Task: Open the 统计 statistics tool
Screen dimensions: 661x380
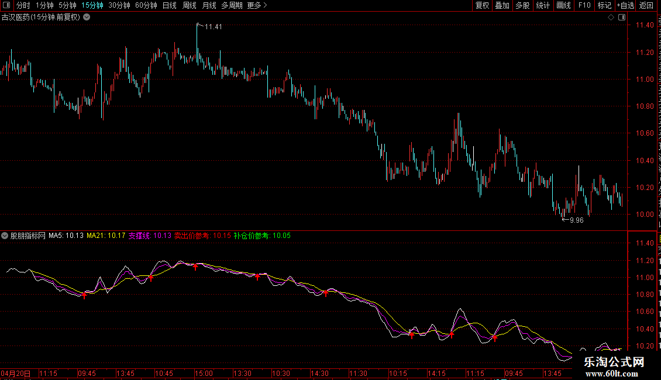Action: tap(543, 5)
